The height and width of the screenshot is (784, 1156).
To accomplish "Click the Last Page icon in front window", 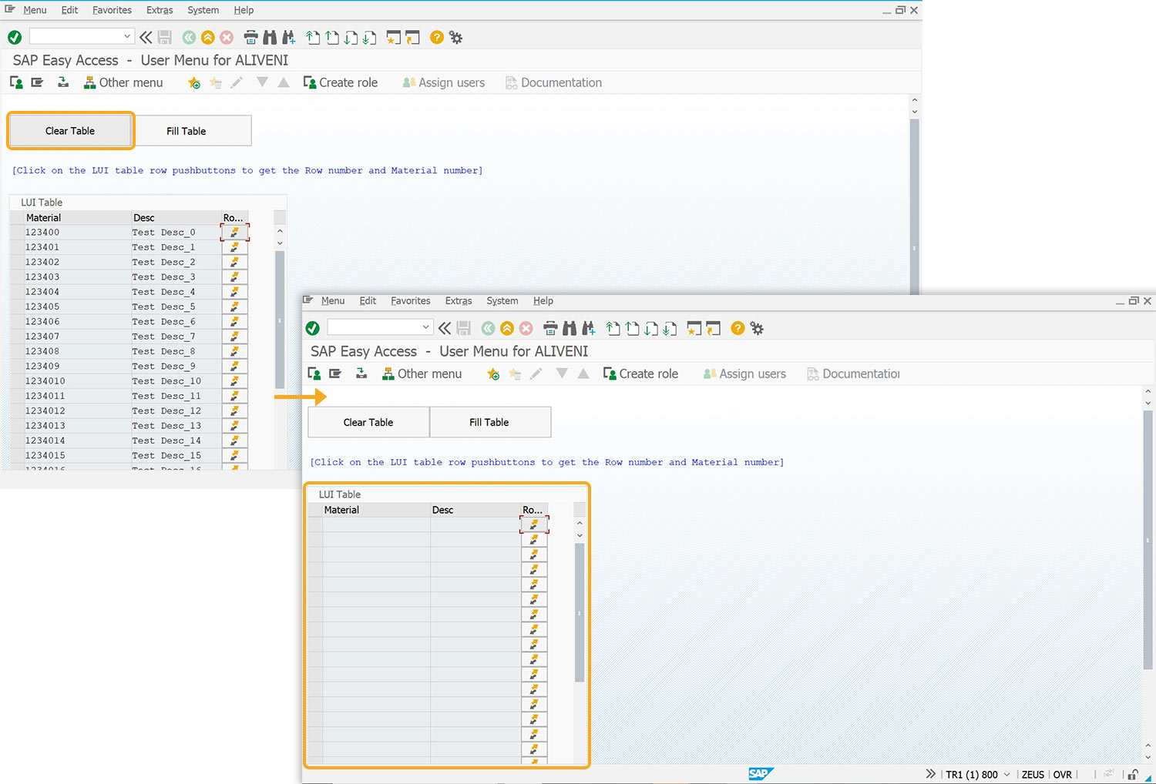I will [670, 328].
